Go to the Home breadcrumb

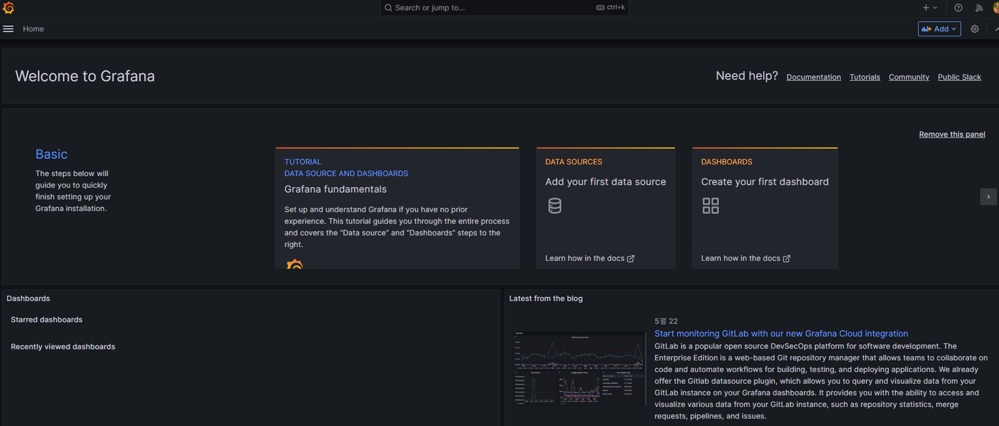(x=33, y=29)
